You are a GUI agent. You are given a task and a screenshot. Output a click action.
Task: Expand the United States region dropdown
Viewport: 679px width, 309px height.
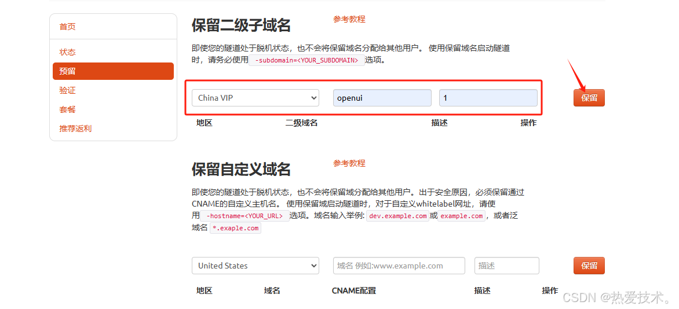pyautogui.click(x=255, y=266)
